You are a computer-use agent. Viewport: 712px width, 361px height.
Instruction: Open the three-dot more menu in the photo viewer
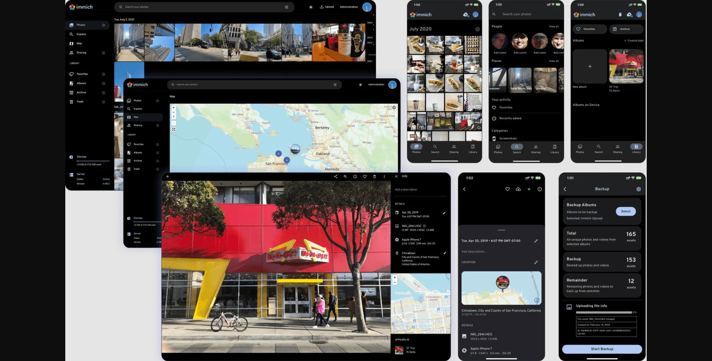(384, 177)
